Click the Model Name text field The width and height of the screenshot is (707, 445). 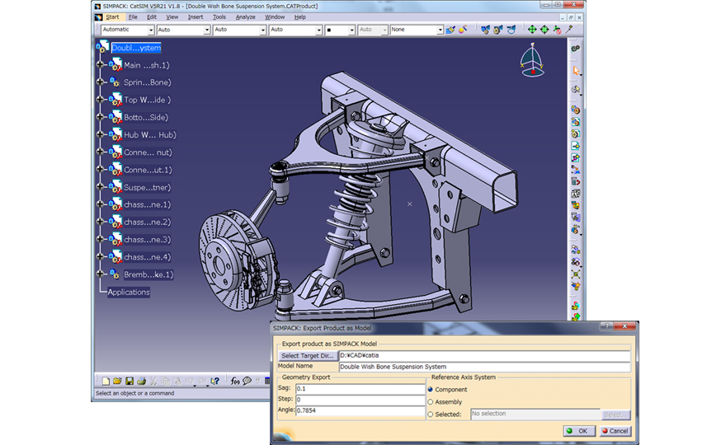point(485,367)
